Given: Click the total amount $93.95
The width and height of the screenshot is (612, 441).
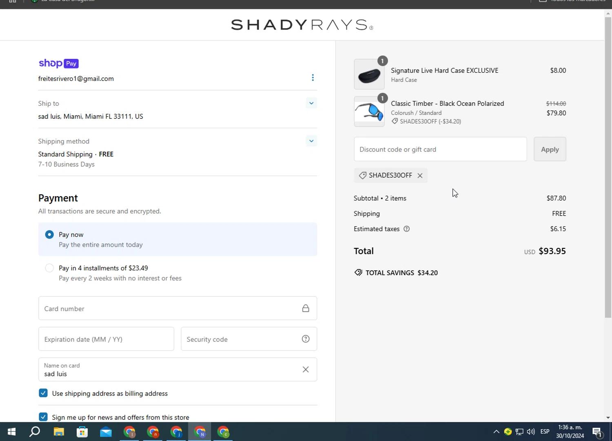Looking at the screenshot, I should click(552, 251).
